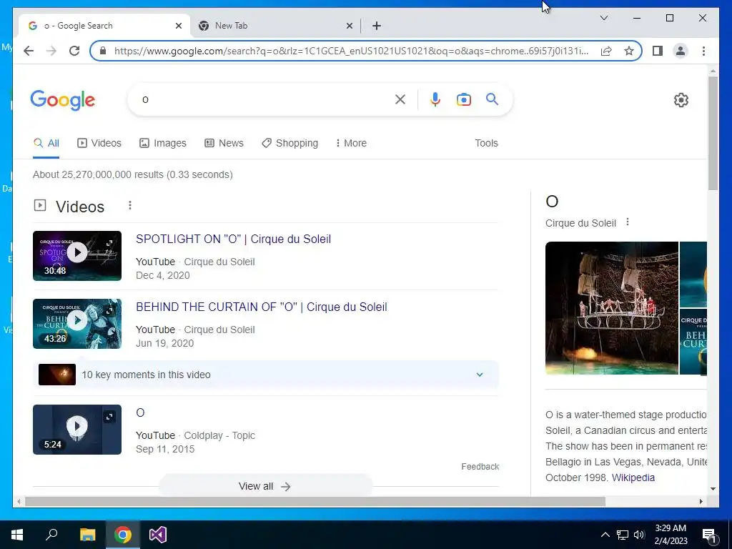Open the taskbar clock showing 3:29 AM

click(671, 535)
